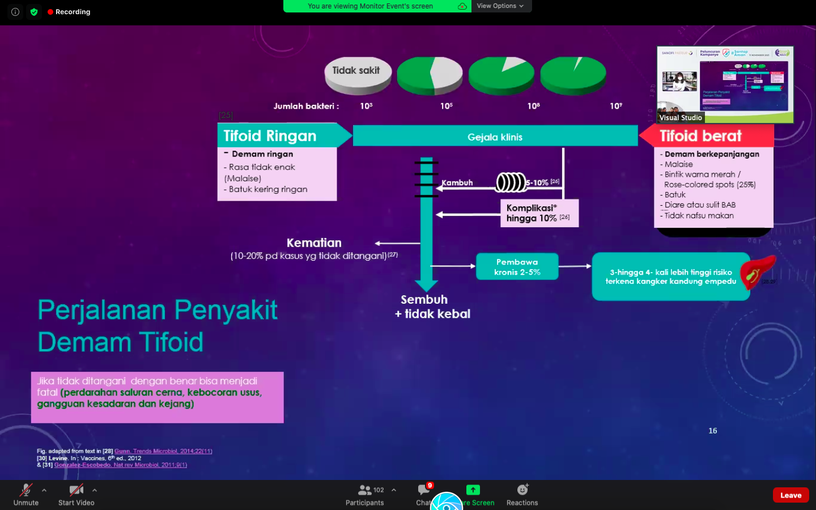This screenshot has height=510, width=816.
Task: Open the Gonzalez-Escobedo Nat rev Microbiol link
Action: tap(120, 465)
